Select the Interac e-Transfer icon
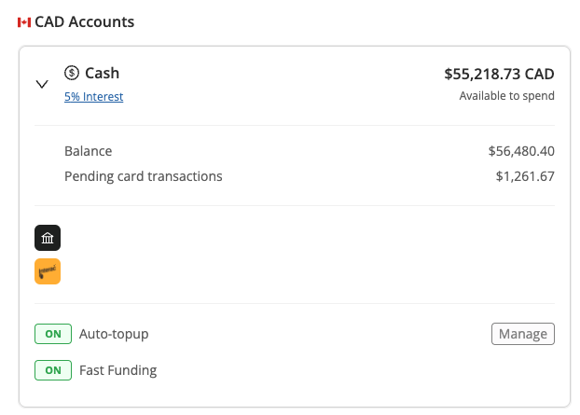 (x=48, y=271)
